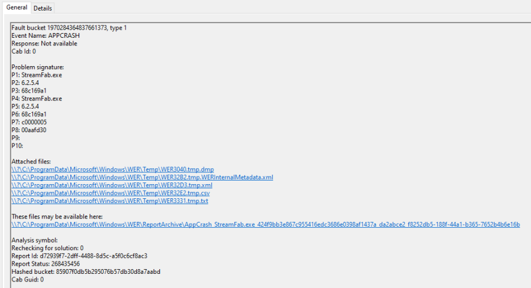Select the P1: StreamFab.exe line
Viewport: 531px width, 288px height.
(37, 75)
